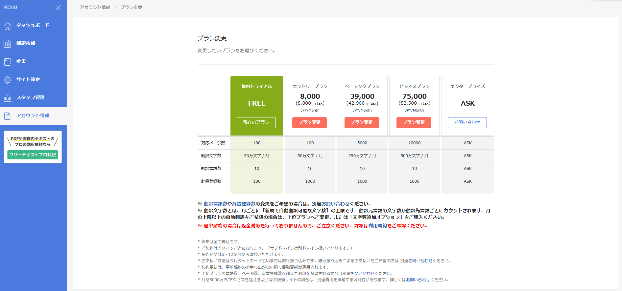Click お問い合わせ link in first note

click(335, 204)
